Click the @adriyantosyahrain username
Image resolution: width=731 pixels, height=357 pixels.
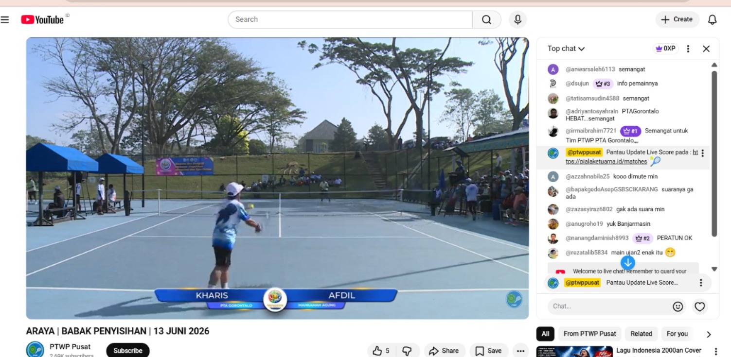click(x=592, y=111)
